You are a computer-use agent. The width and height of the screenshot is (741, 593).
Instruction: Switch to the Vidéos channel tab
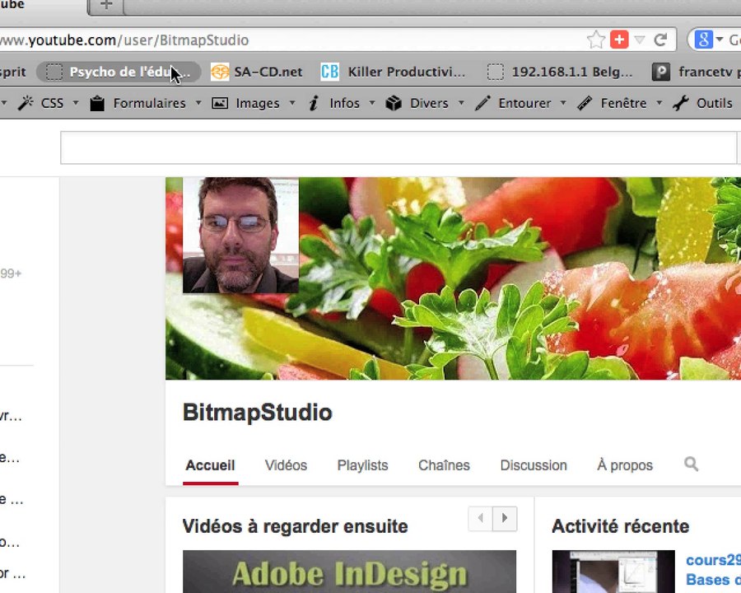[286, 465]
